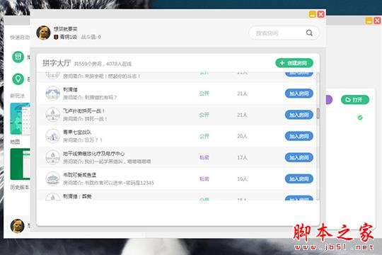The height and width of the screenshot is (255, 382).
Task: Close the background window with red X
Action: [377, 21]
